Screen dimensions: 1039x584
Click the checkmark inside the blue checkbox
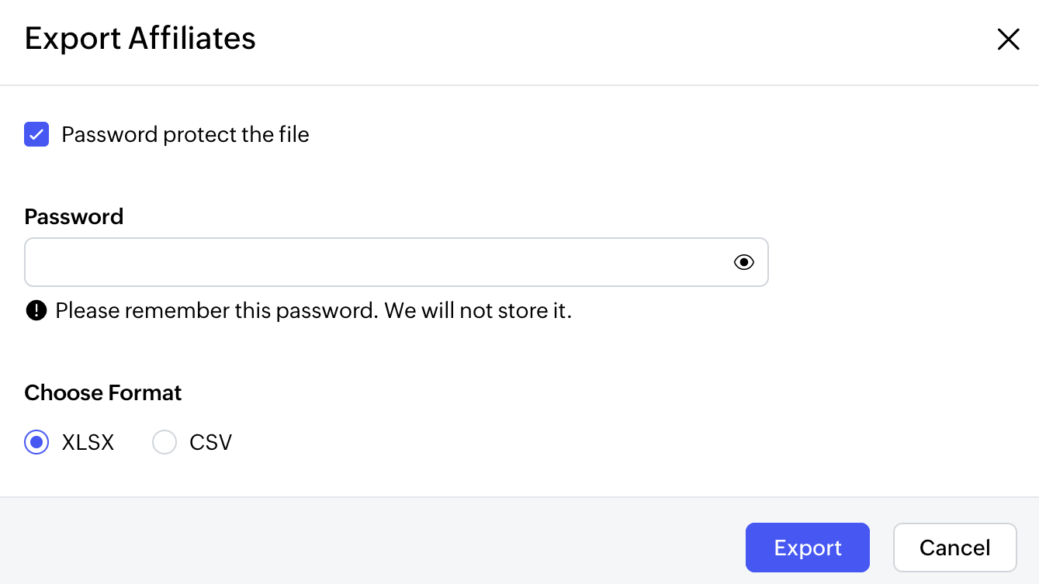coord(36,134)
